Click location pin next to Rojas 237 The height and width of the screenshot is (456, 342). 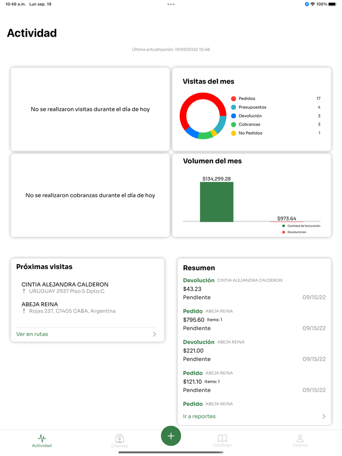point(24,311)
